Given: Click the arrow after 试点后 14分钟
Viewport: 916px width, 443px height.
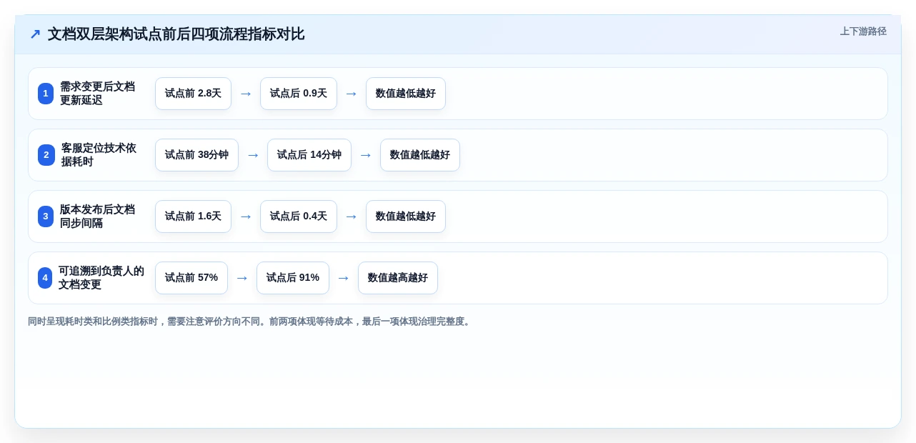Looking at the screenshot, I should (366, 155).
